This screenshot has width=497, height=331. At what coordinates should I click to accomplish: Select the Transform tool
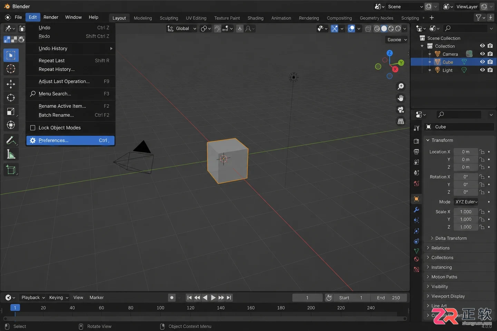click(11, 125)
